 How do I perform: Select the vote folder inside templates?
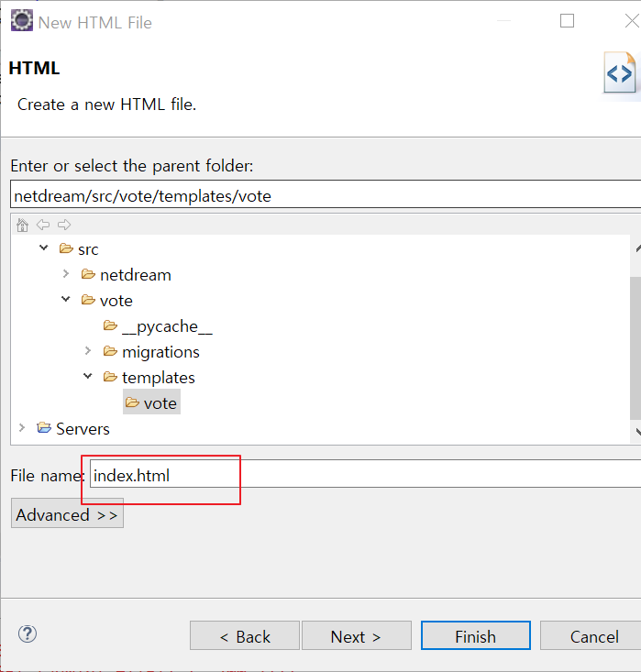[x=152, y=402]
